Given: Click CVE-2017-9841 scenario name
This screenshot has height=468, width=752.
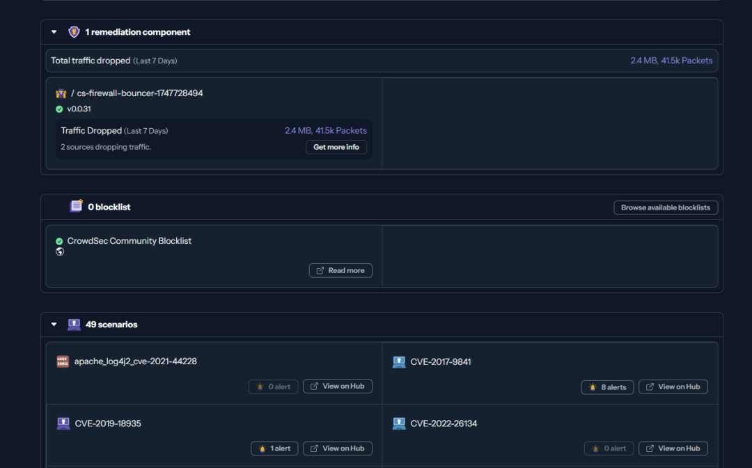Looking at the screenshot, I should 441,362.
